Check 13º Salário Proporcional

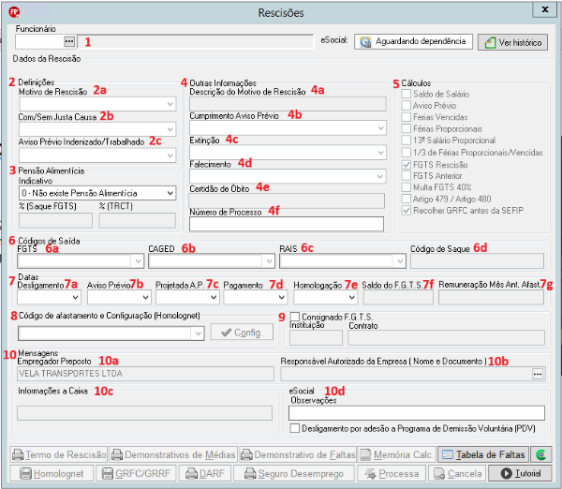tap(407, 141)
